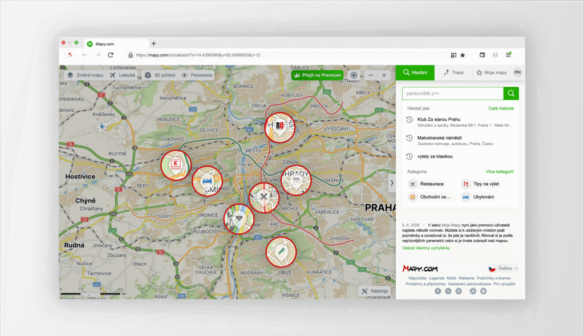Zoom out the map with minus button
This screenshot has height=336, width=584.
371,75
